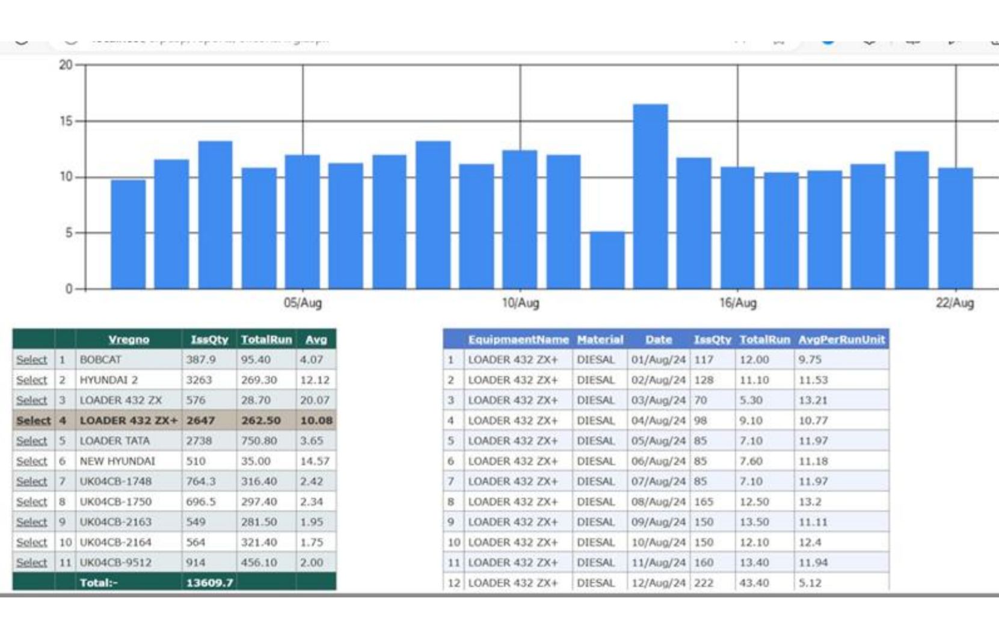The image size is (999, 642).
Task: Select the LOADER 432 ZX+ equipment row
Action: pos(34,421)
